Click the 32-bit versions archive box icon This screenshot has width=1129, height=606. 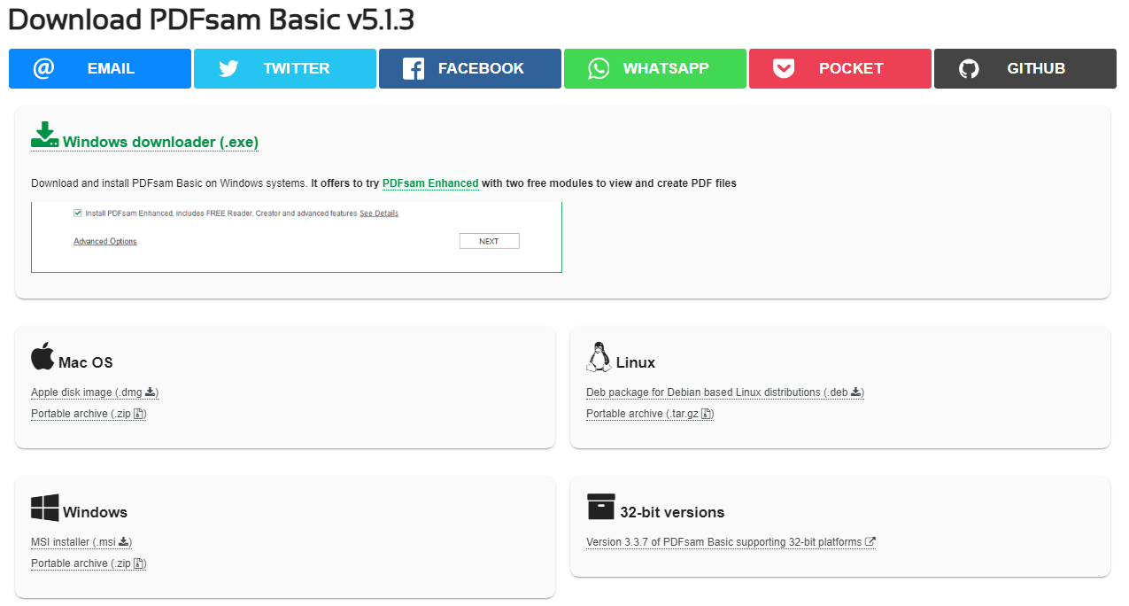(601, 507)
